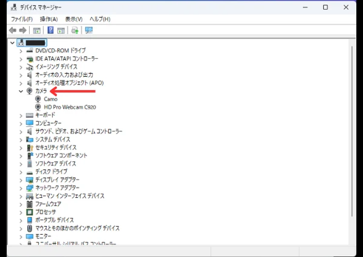Open the 操作(A) menu
Image resolution: width=363 pixels, height=257 pixels.
click(48, 19)
